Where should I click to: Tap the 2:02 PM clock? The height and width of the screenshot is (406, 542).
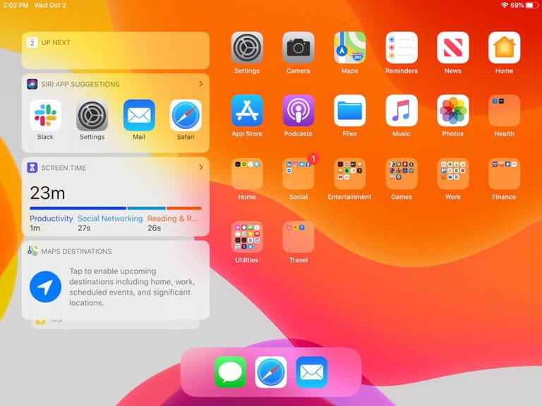click(x=16, y=5)
